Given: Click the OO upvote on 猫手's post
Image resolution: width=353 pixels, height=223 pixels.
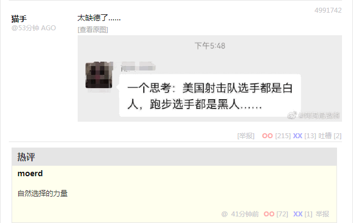Looking at the screenshot, I should tap(267, 136).
